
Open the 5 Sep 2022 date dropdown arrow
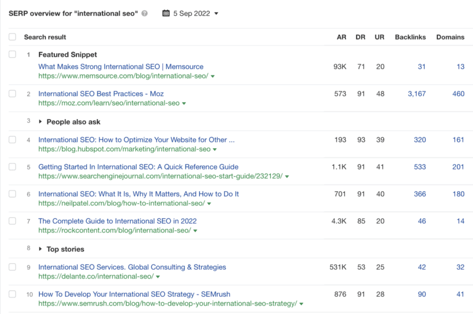click(216, 14)
